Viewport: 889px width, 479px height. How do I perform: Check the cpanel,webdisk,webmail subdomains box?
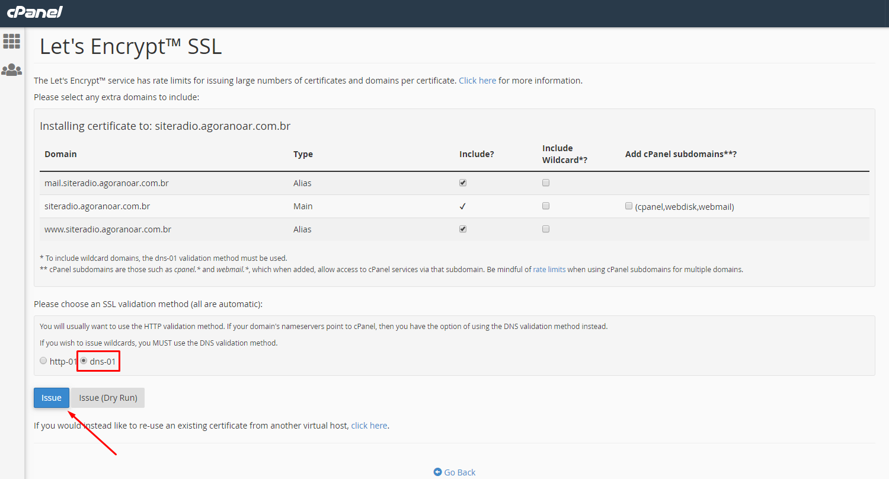tap(629, 206)
